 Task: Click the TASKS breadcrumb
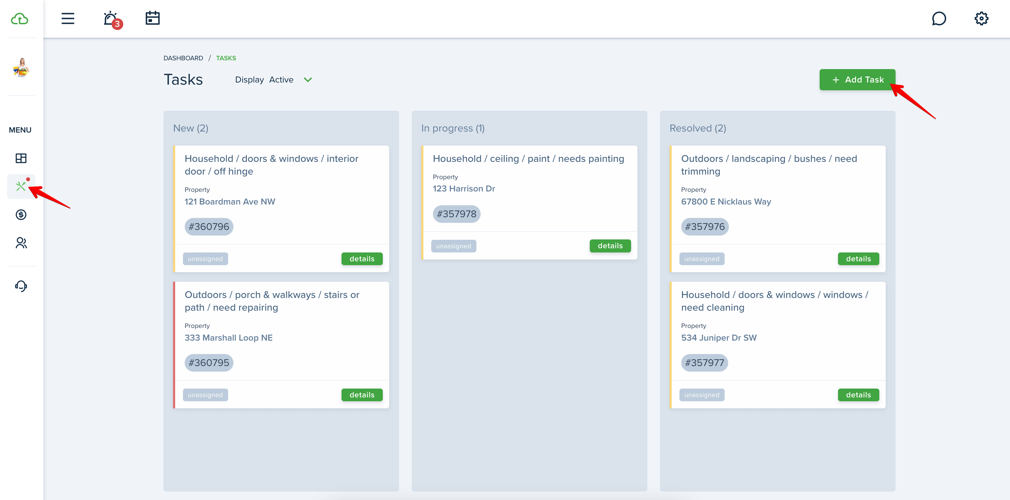pyautogui.click(x=226, y=58)
